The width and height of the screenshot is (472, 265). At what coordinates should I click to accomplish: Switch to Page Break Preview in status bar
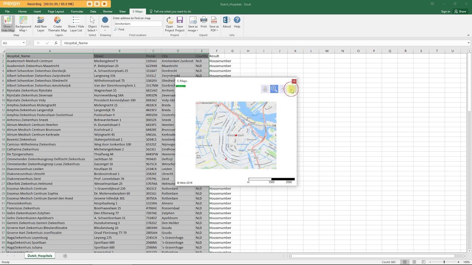coord(423,262)
